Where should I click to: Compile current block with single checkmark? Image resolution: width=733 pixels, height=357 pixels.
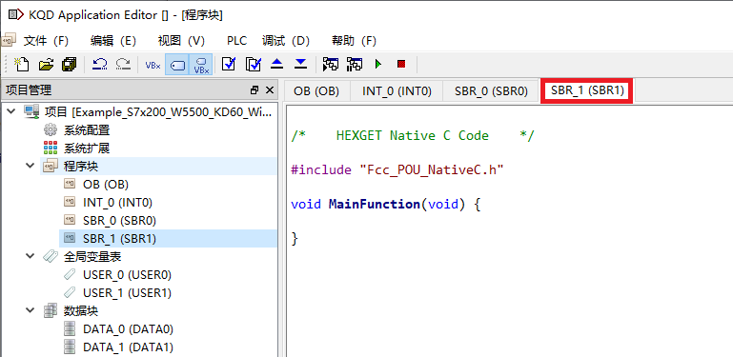pyautogui.click(x=229, y=64)
